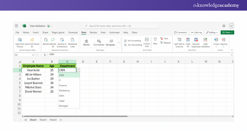Select the Flash Fill tool

pyautogui.click(x=188, y=40)
